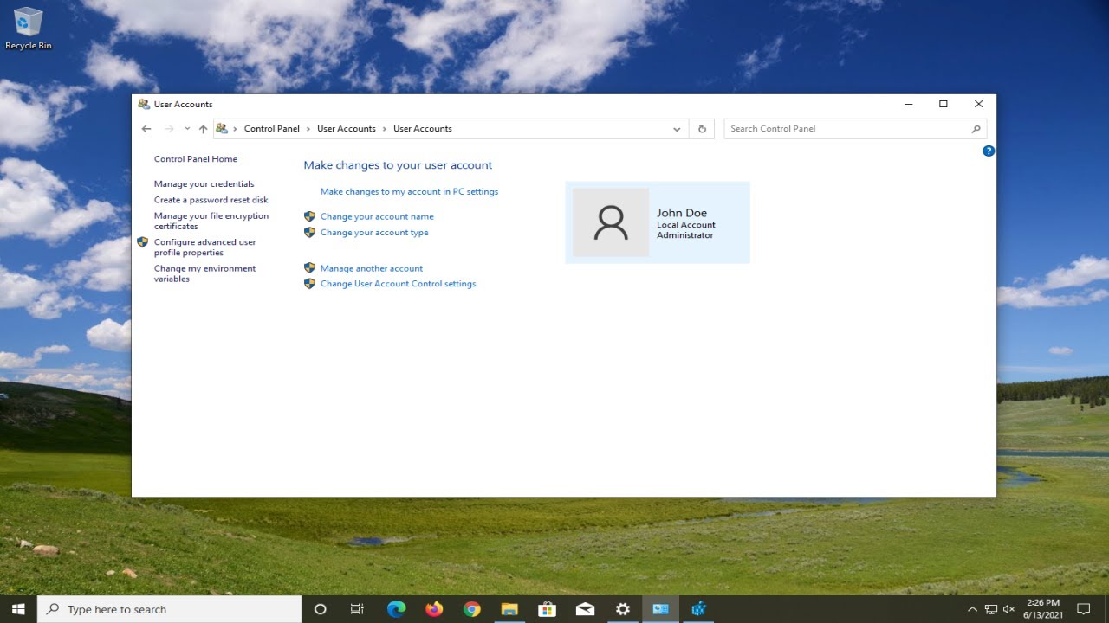Click the active Control Panel taskbar icon
This screenshot has height=623, width=1109.
660,609
